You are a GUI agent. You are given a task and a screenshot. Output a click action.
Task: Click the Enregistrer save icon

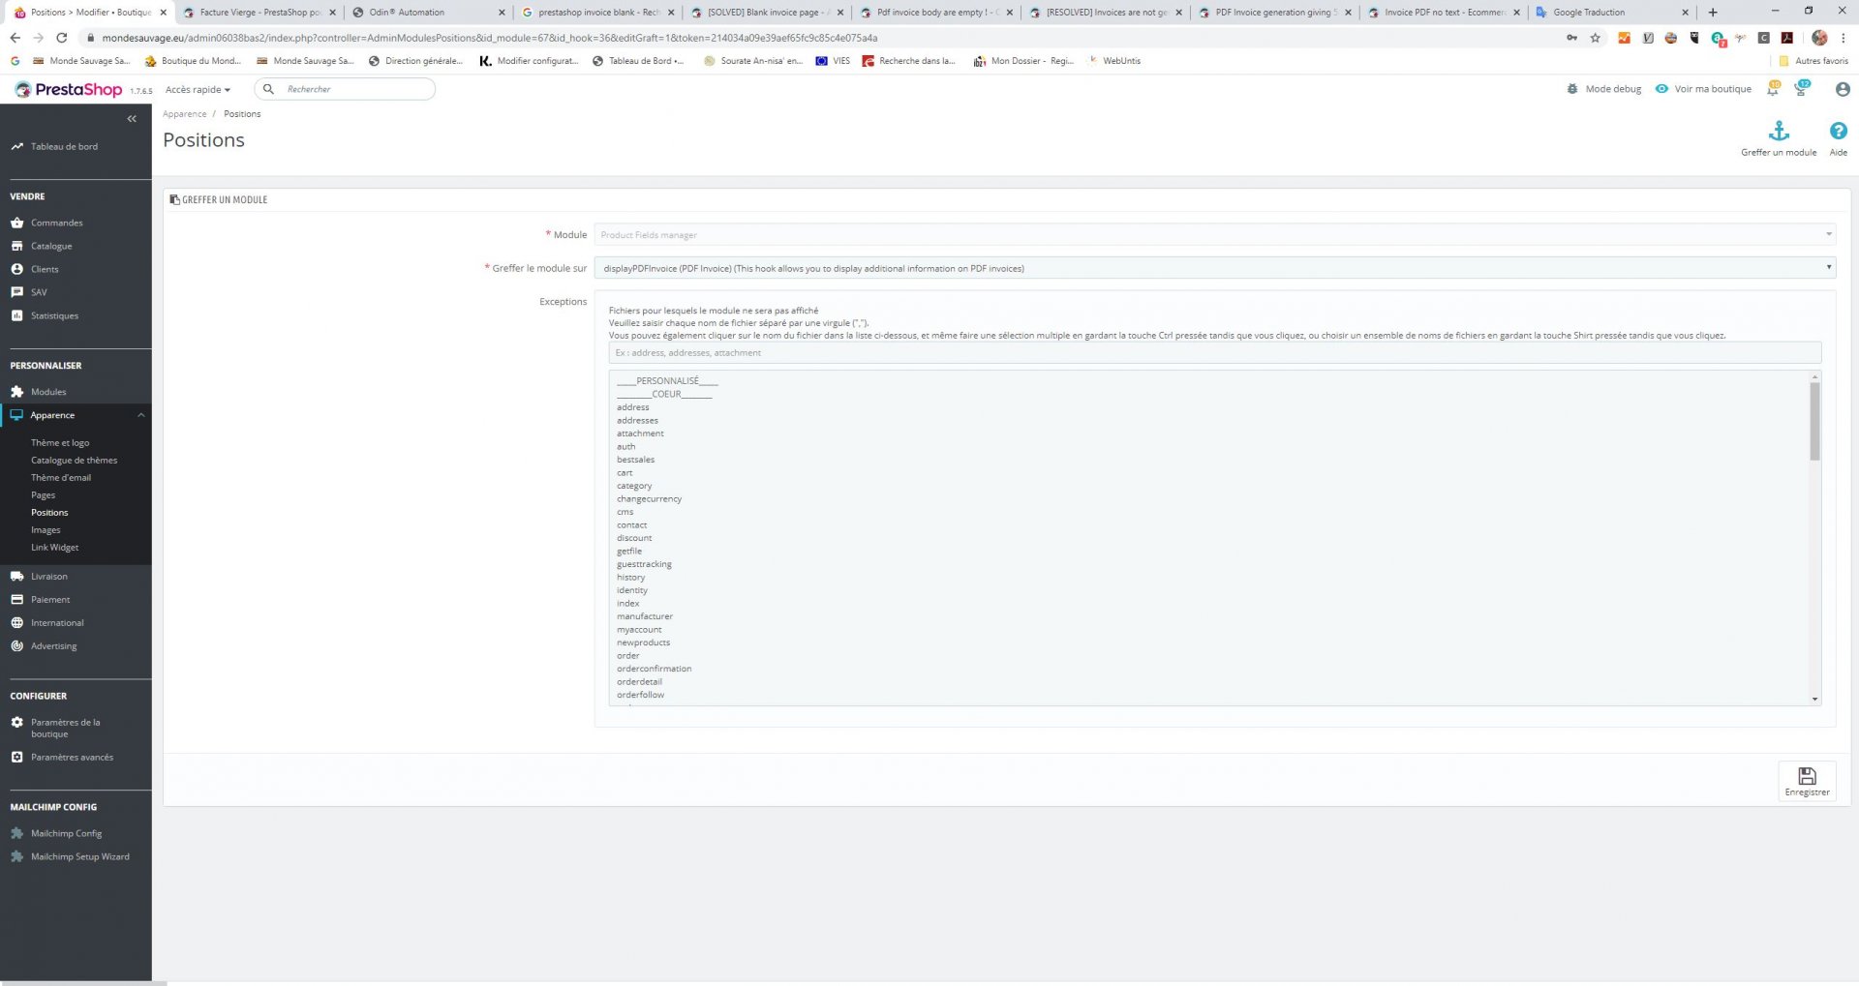coord(1807,776)
